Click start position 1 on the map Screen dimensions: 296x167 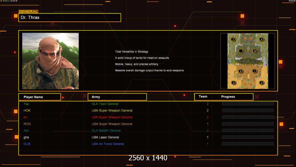(254, 71)
